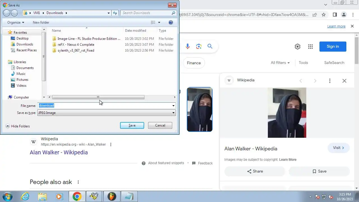Open more options in image preview panel
The image size is (359, 202).
330,81
